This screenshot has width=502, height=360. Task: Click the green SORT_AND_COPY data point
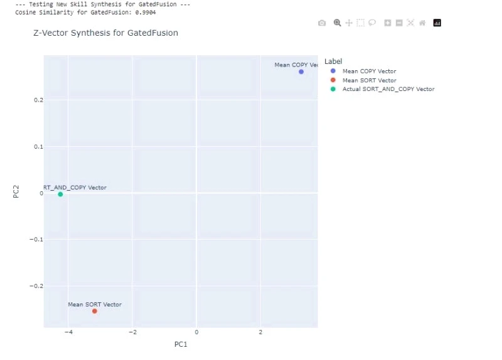60,194
